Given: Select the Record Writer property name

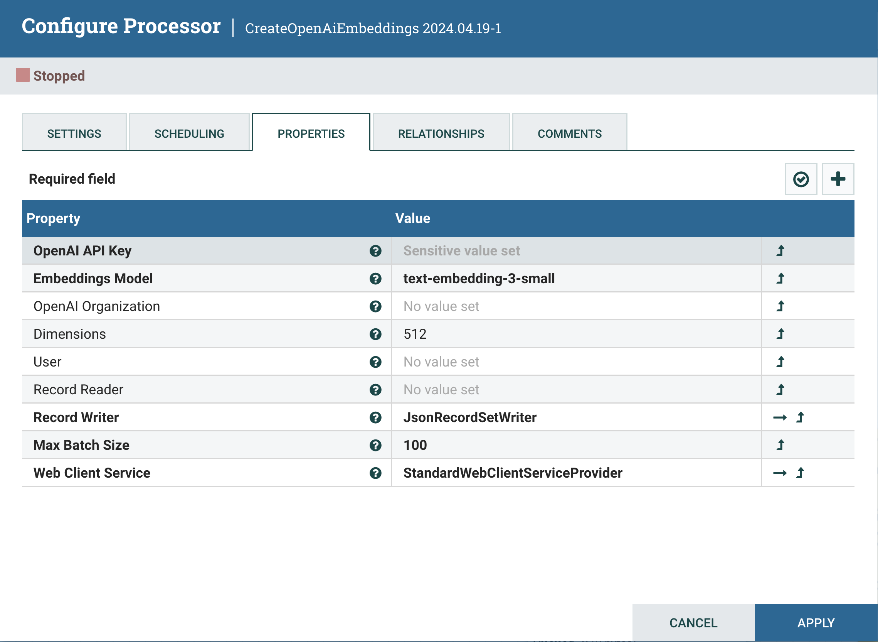Looking at the screenshot, I should pos(76,418).
